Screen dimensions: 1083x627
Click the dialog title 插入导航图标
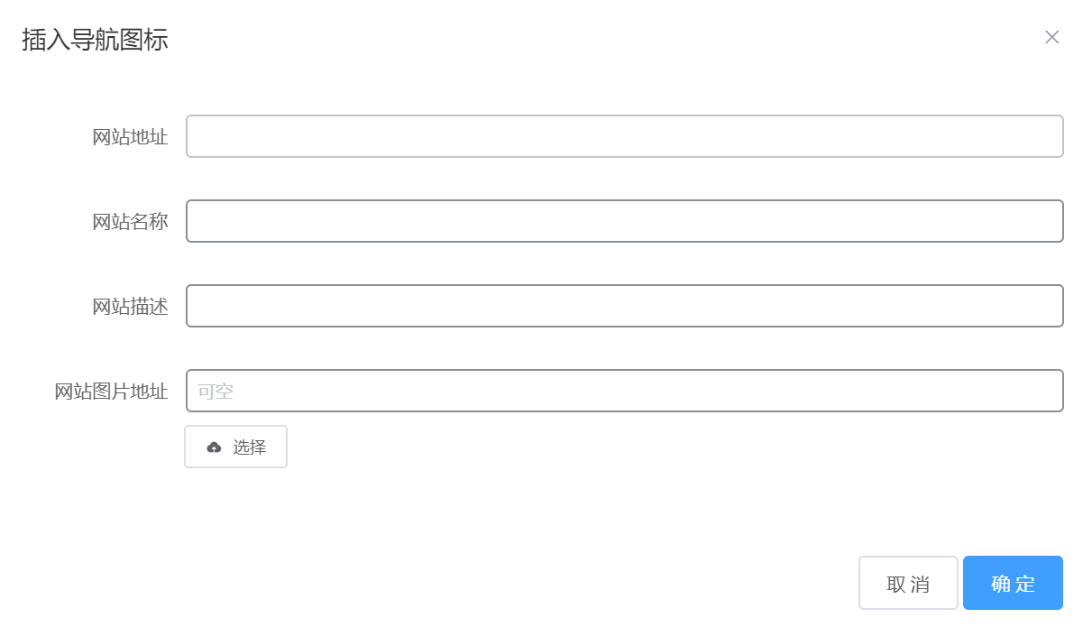pos(95,40)
